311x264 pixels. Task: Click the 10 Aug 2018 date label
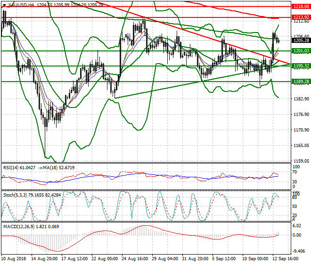coord(14,259)
